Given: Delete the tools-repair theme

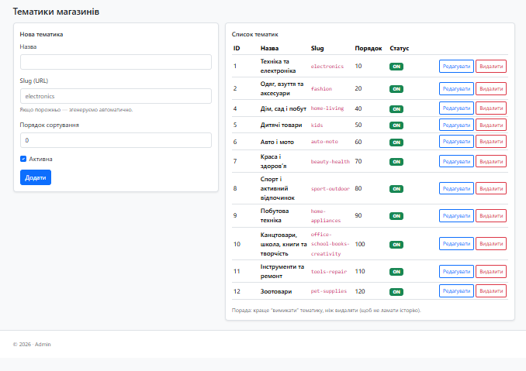Looking at the screenshot, I should tap(491, 272).
